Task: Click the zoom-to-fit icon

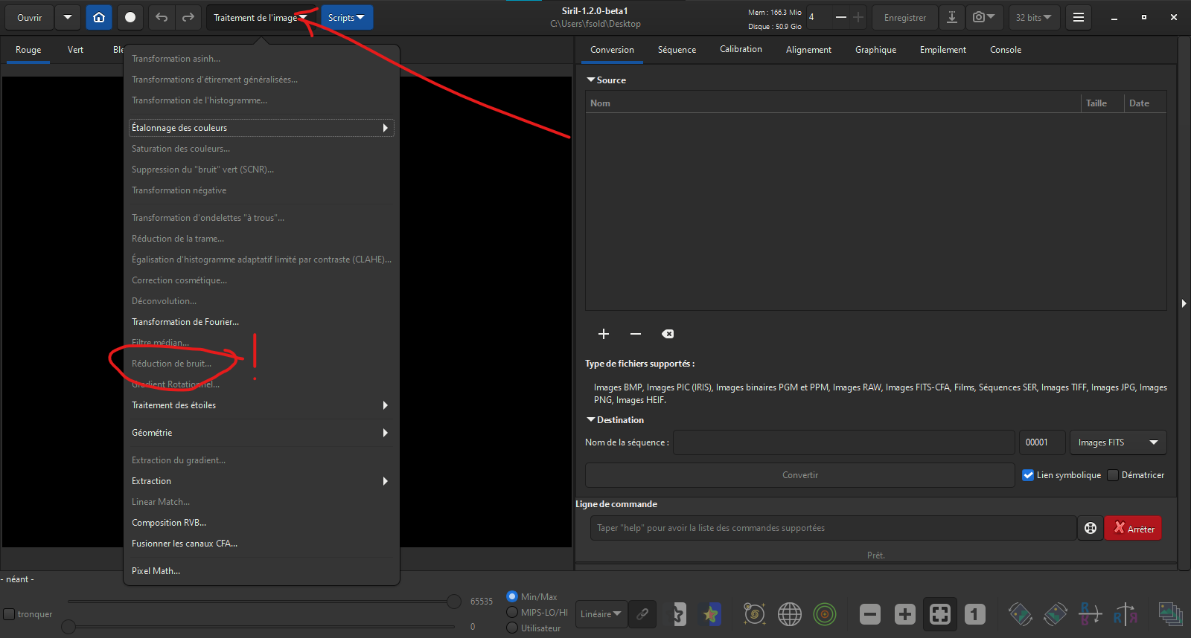Action: (x=940, y=614)
